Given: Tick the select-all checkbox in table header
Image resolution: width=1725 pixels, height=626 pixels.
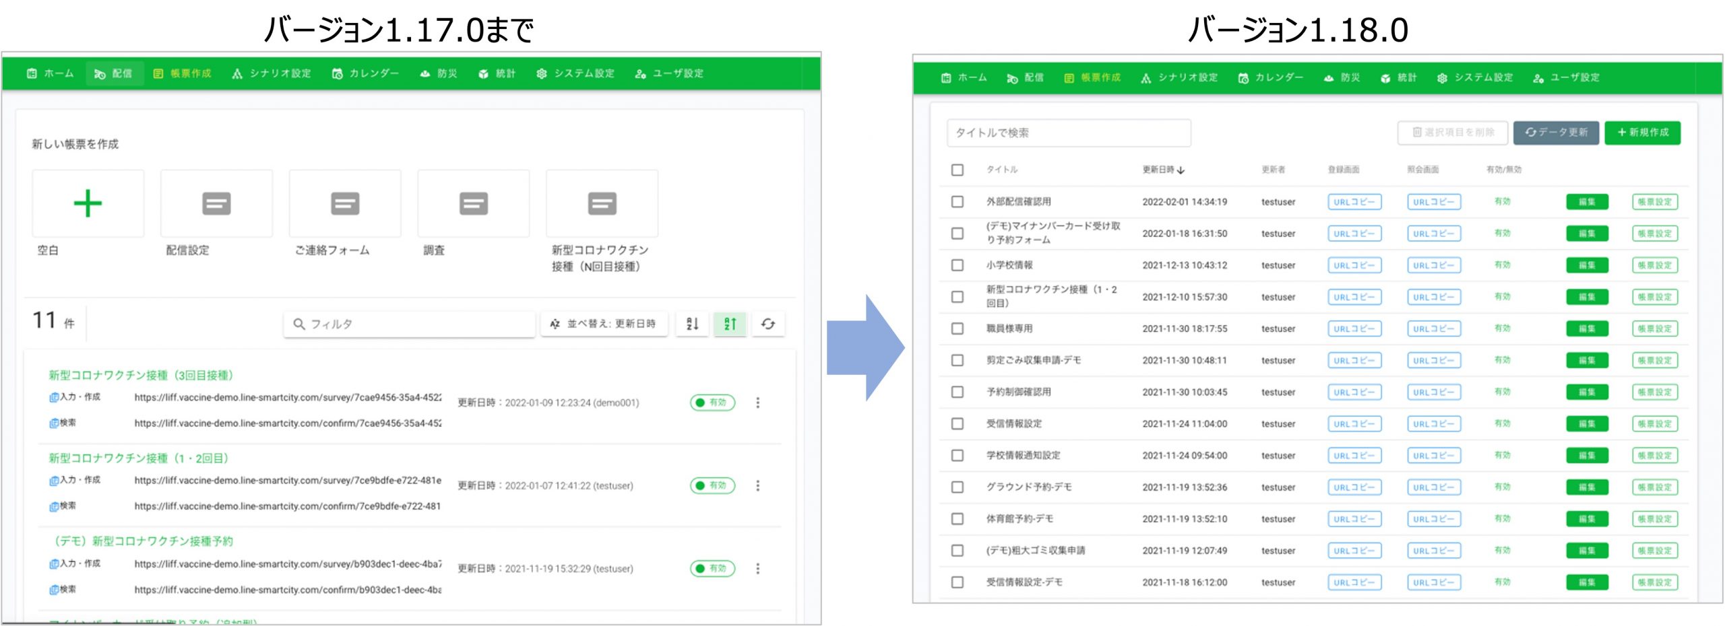Looking at the screenshot, I should 957,170.
